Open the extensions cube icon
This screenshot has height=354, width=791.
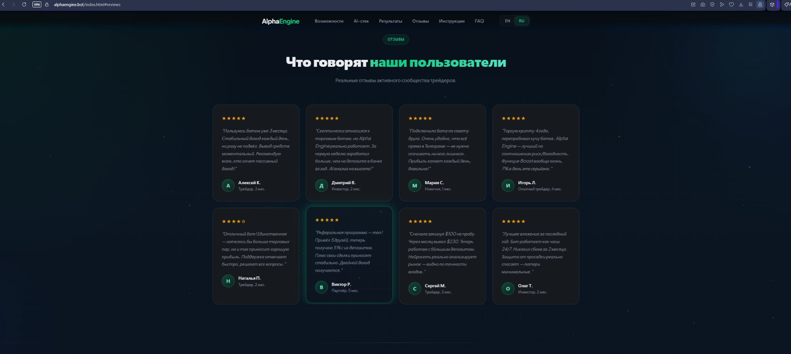(x=772, y=5)
